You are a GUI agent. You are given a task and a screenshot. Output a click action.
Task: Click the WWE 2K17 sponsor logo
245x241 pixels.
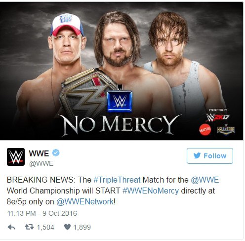point(218,117)
